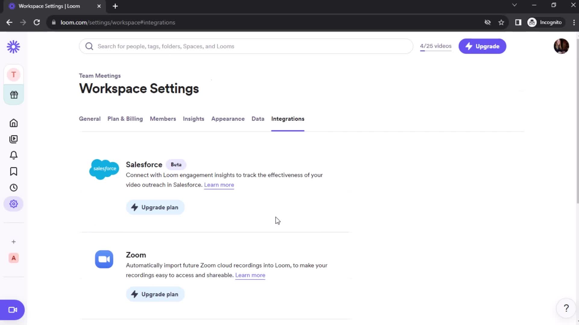Click the Plan & Billing tab
The image size is (579, 325).
(x=125, y=119)
